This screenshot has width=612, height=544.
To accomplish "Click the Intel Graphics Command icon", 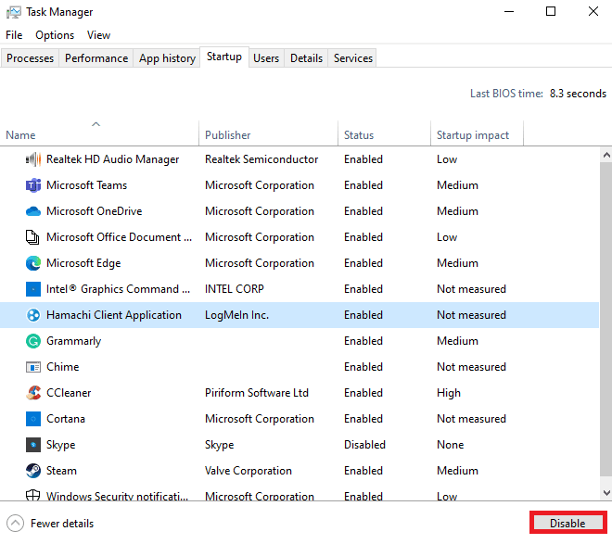I will click(x=33, y=289).
